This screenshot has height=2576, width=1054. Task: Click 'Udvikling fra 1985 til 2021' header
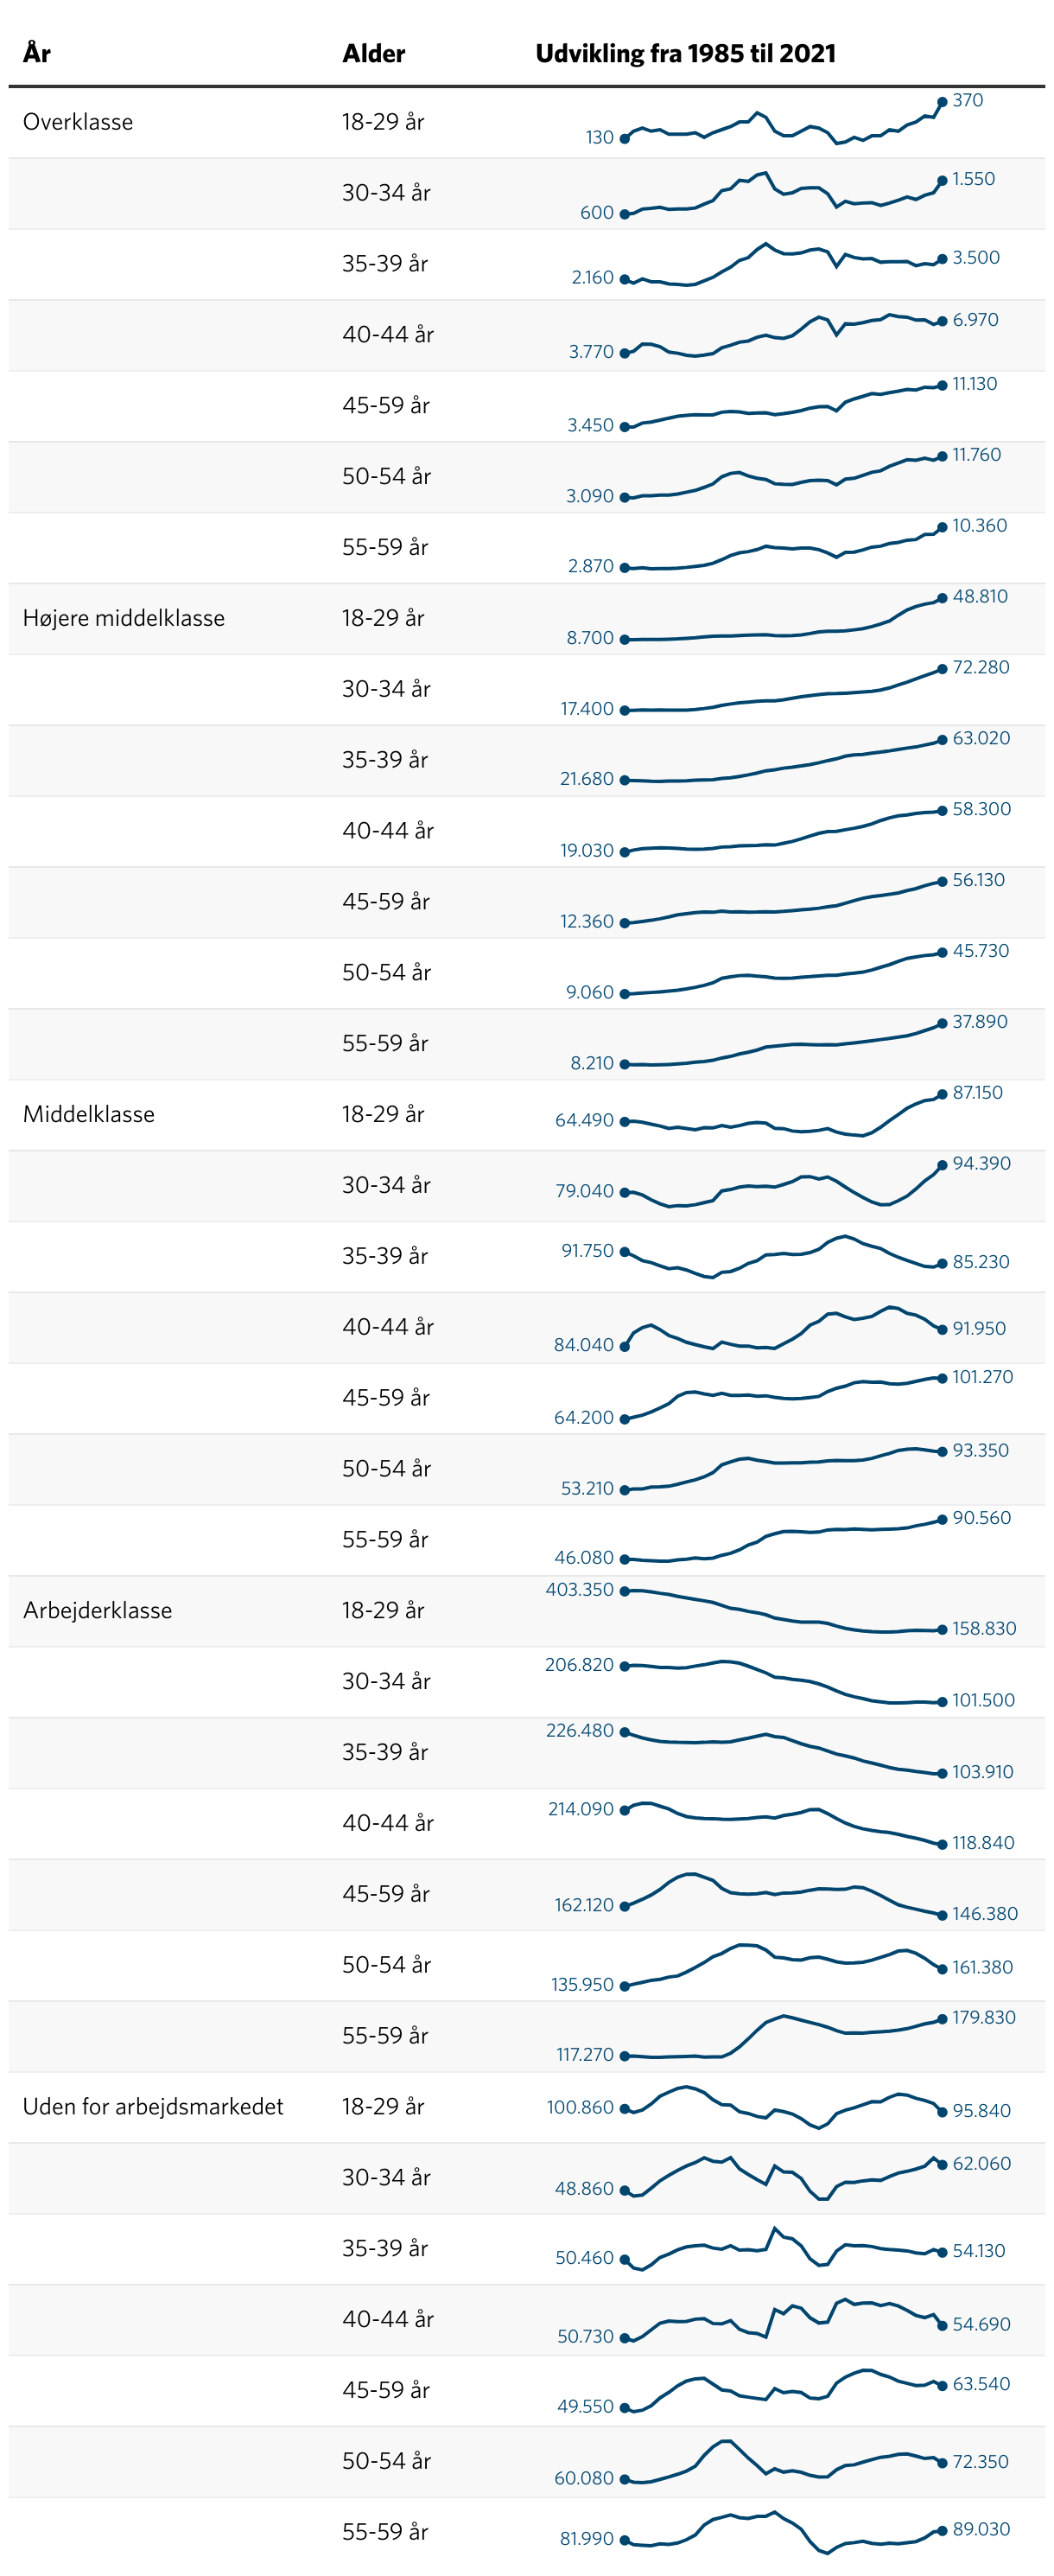[x=685, y=53]
